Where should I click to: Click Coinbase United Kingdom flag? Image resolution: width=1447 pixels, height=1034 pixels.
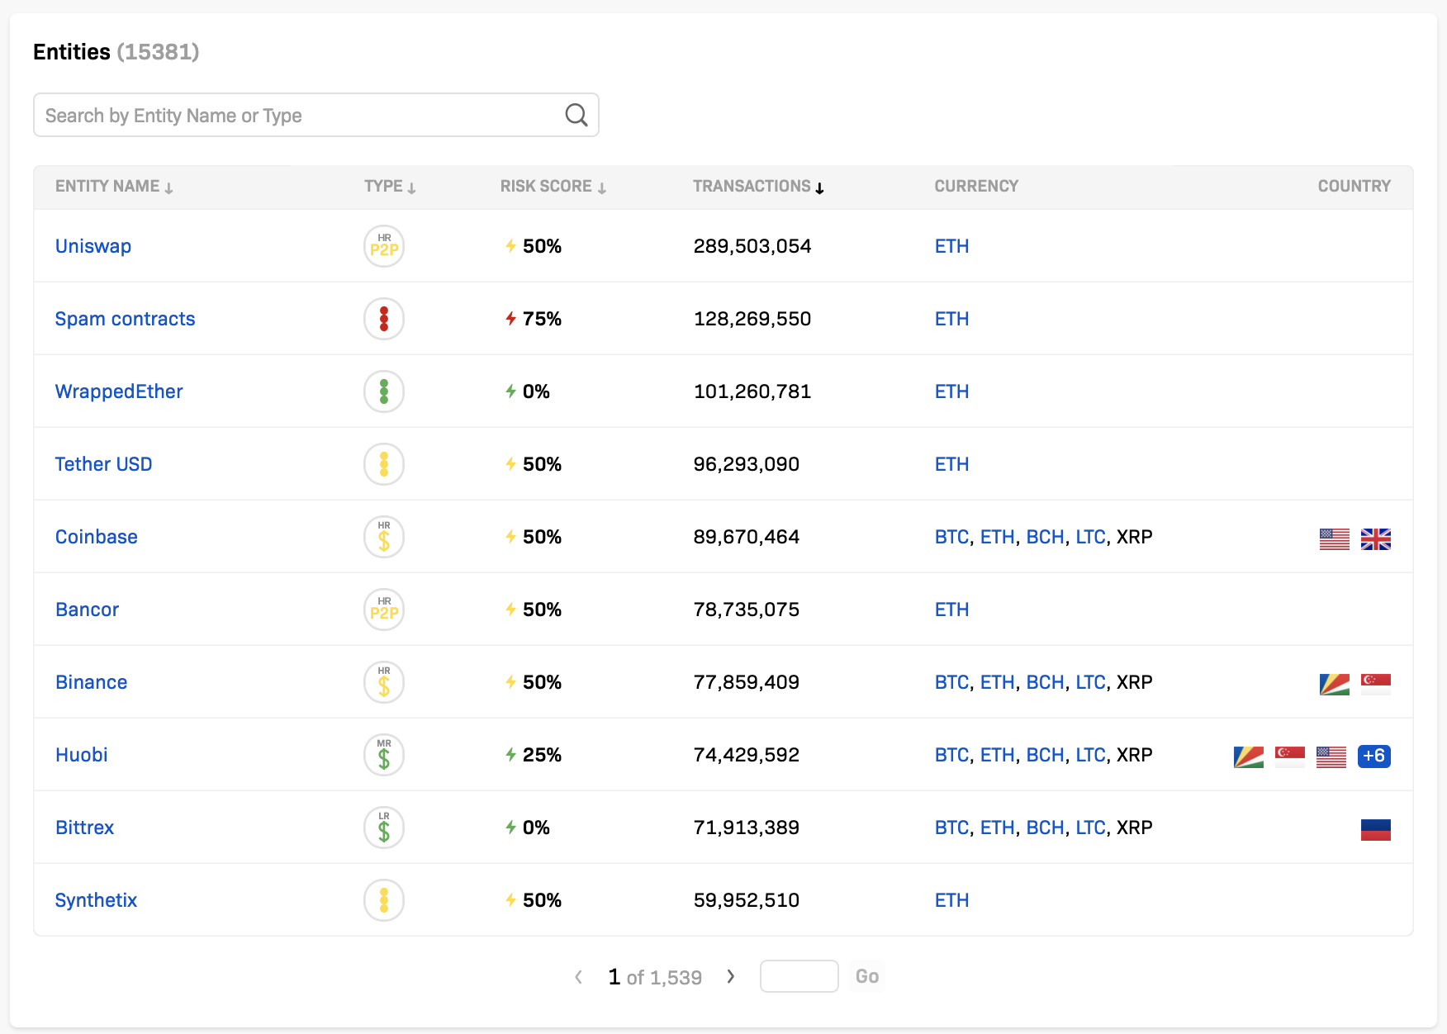pyautogui.click(x=1376, y=538)
